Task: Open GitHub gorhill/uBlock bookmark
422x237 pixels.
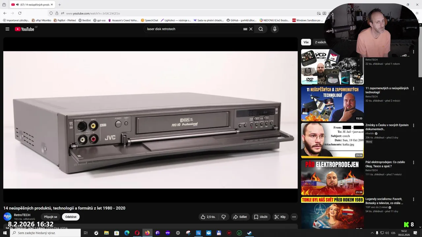Action: 242,20
